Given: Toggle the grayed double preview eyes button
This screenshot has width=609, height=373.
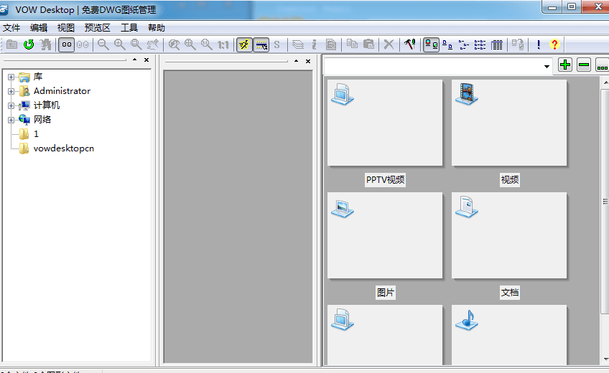Looking at the screenshot, I should (83, 44).
